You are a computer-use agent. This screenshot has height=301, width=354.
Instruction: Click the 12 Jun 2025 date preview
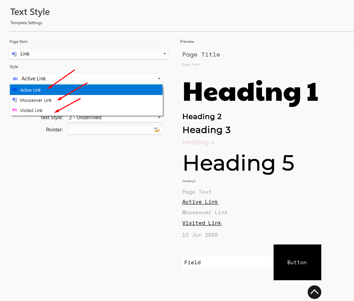pyautogui.click(x=200, y=235)
